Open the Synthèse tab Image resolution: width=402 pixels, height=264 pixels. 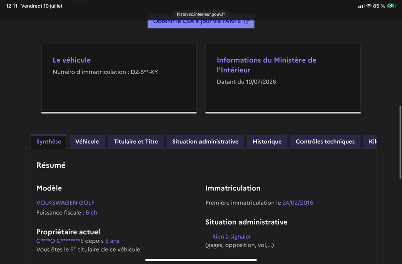pos(48,142)
